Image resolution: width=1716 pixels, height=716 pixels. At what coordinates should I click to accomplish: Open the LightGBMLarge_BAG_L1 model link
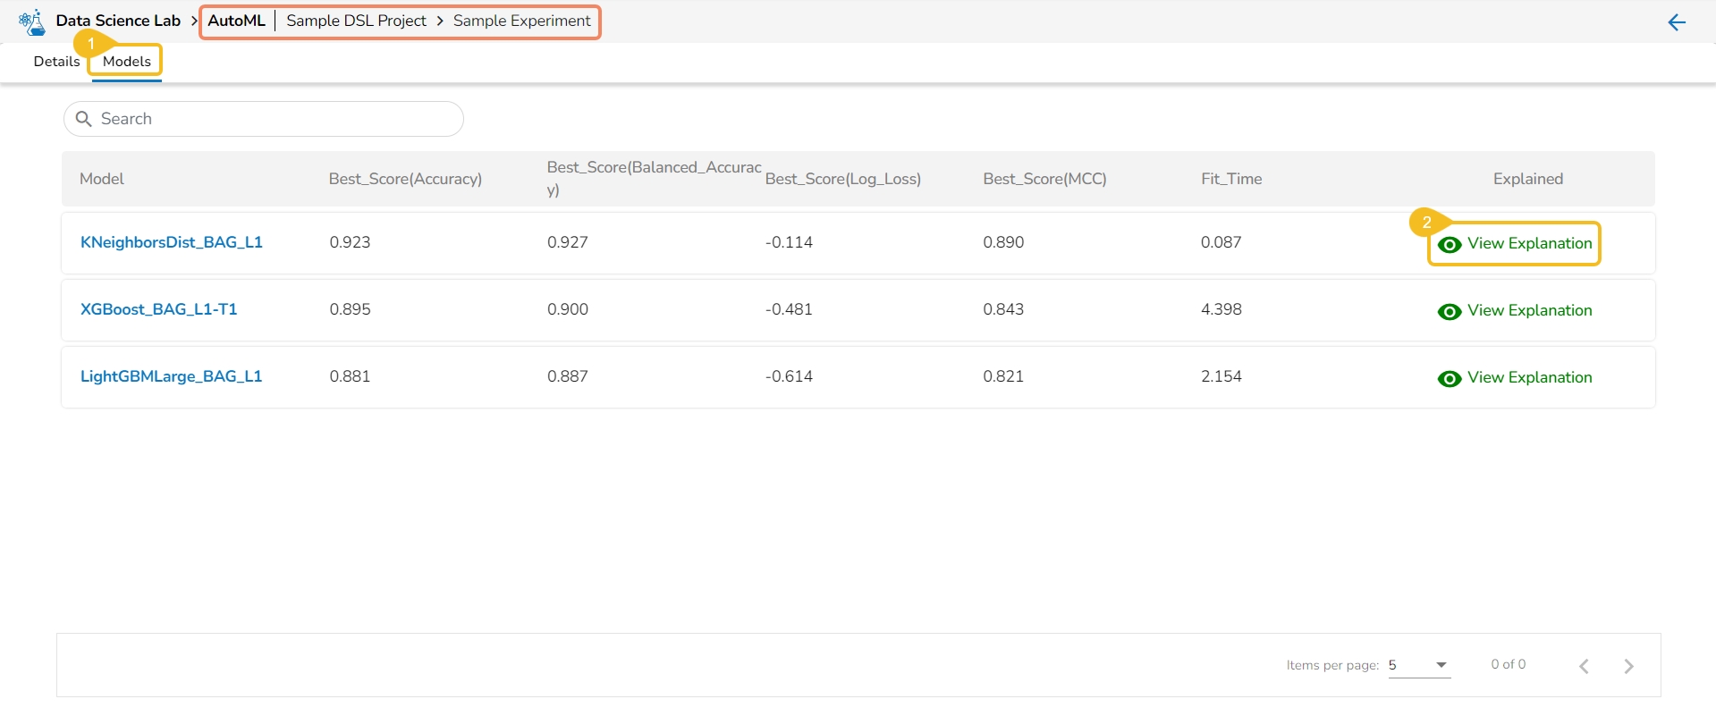point(172,376)
